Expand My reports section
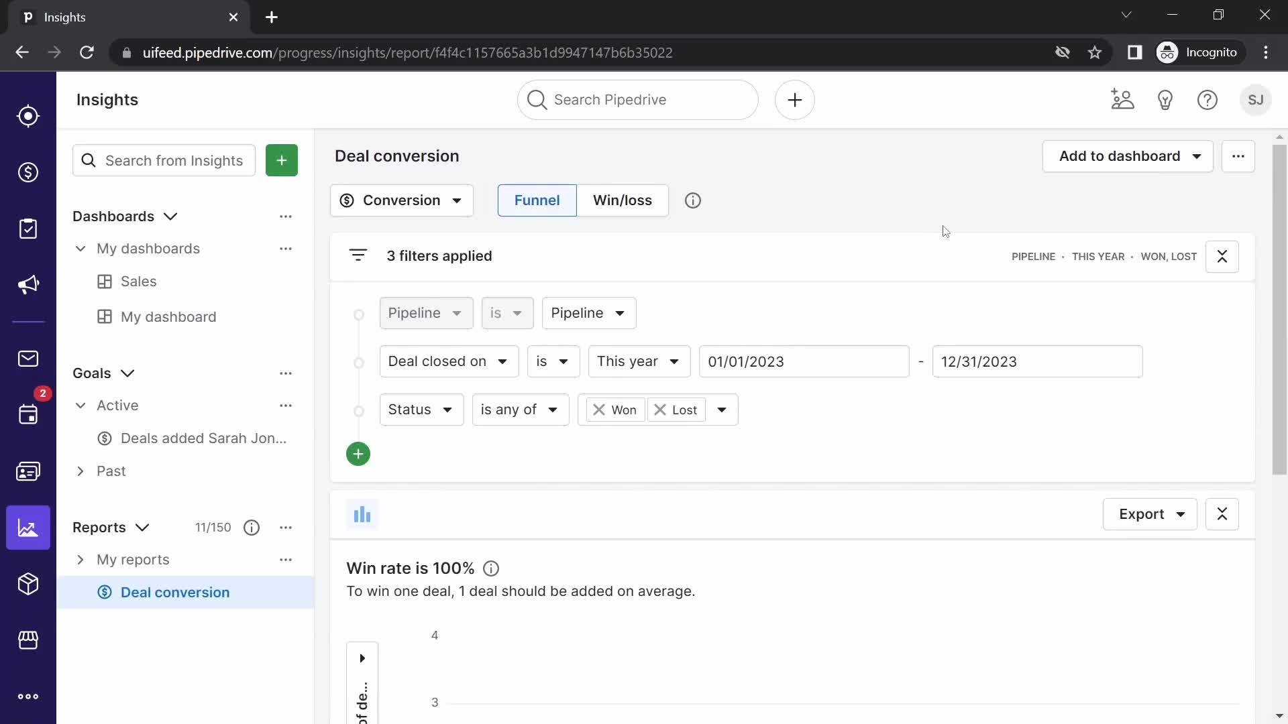This screenshot has height=724, width=1288. (x=80, y=558)
